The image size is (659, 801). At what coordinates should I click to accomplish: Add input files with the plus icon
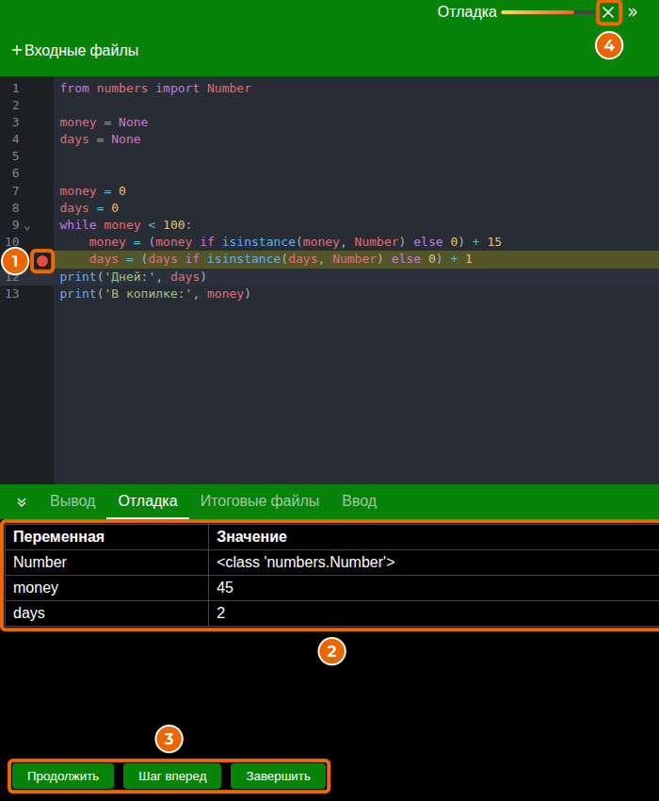click(x=16, y=50)
